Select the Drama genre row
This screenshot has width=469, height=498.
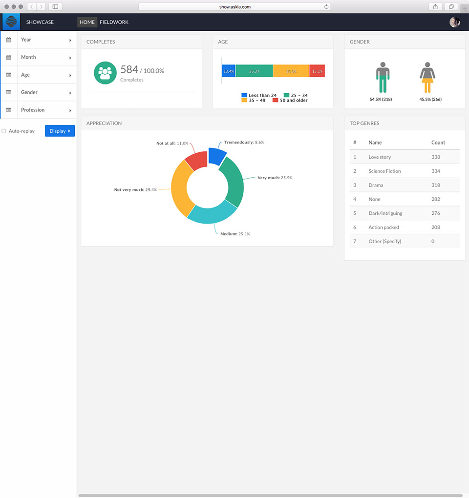[x=405, y=185]
